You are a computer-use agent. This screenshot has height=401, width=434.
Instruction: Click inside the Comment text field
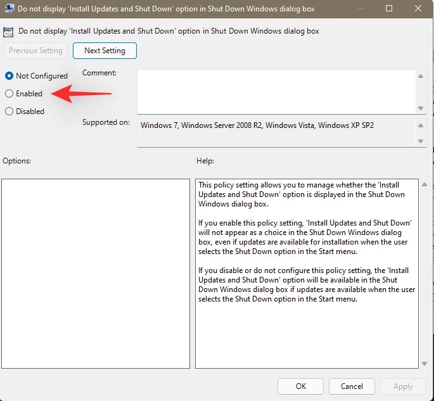tap(277, 92)
